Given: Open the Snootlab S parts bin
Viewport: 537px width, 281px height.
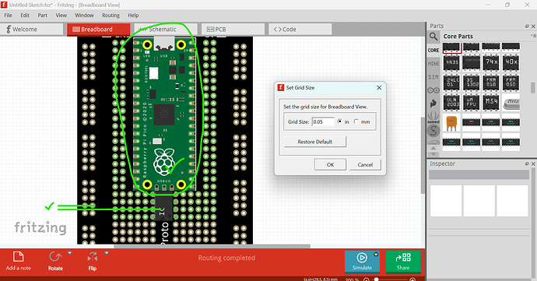Looking at the screenshot, I should click(x=433, y=131).
